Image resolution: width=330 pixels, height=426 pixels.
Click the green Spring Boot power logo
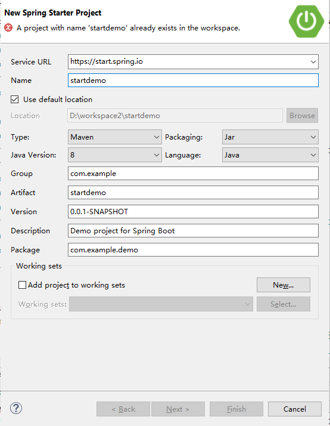point(306,21)
